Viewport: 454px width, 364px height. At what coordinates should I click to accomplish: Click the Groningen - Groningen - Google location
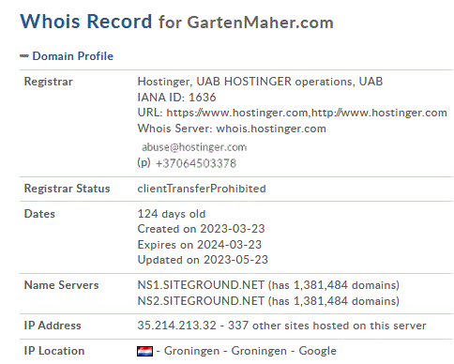[x=250, y=351]
